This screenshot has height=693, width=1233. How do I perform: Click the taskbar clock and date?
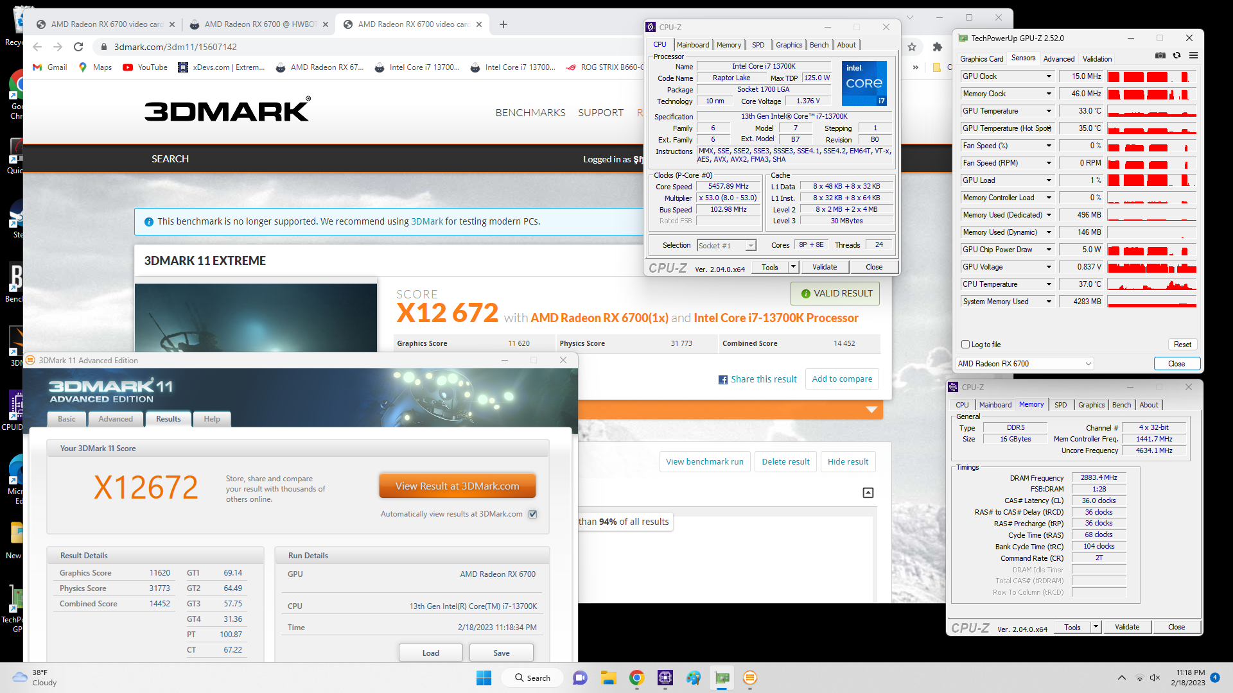coord(1188,678)
